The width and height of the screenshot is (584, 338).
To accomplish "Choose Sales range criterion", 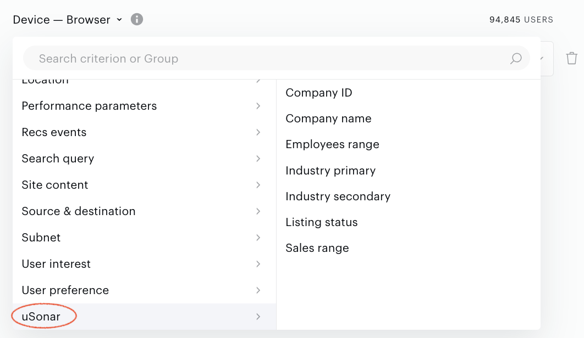I will pyautogui.click(x=317, y=248).
